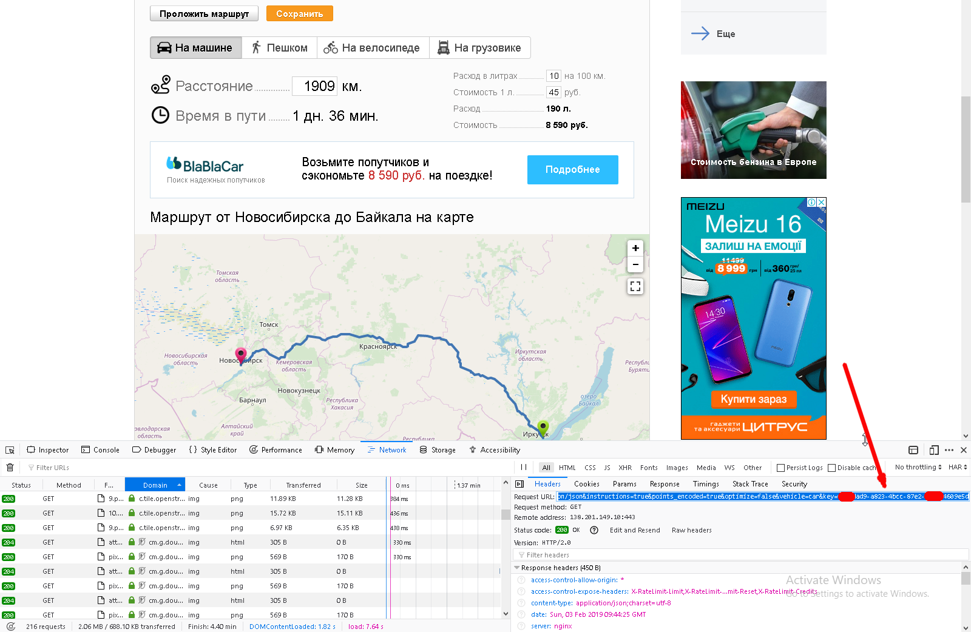Select the На машине travel mode
The width and height of the screenshot is (971, 632).
pos(196,48)
